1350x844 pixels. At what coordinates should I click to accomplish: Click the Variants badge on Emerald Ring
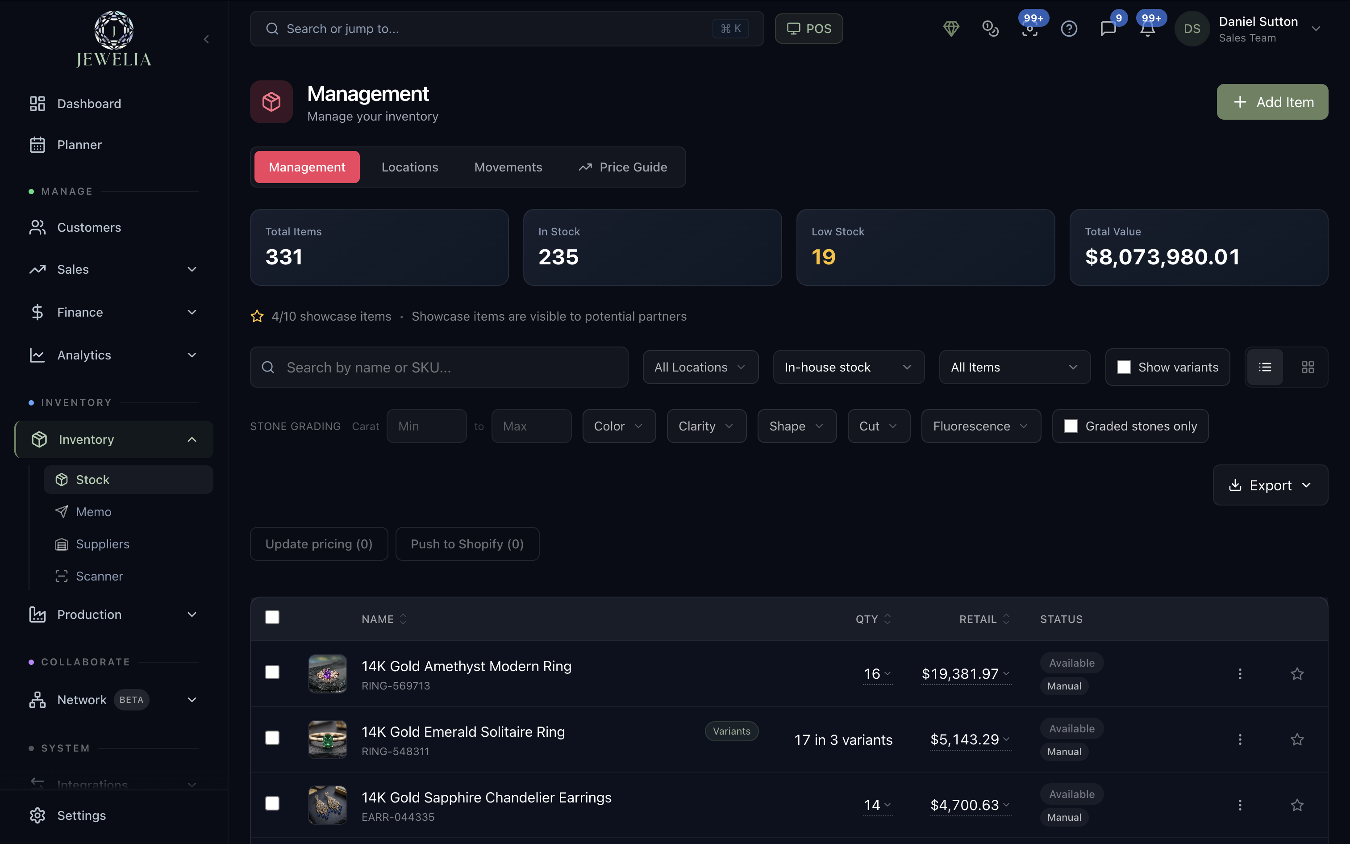(731, 731)
